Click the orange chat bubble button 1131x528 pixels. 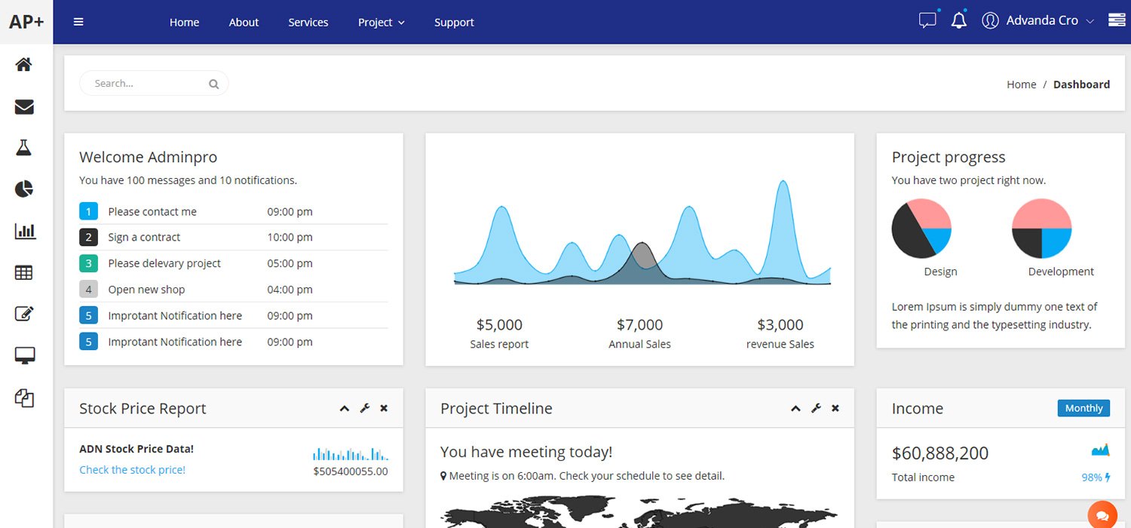(1102, 515)
